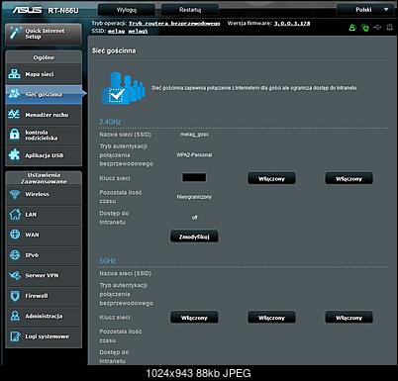
Task: Open Aplikacja USB menu item
Action: point(44,155)
